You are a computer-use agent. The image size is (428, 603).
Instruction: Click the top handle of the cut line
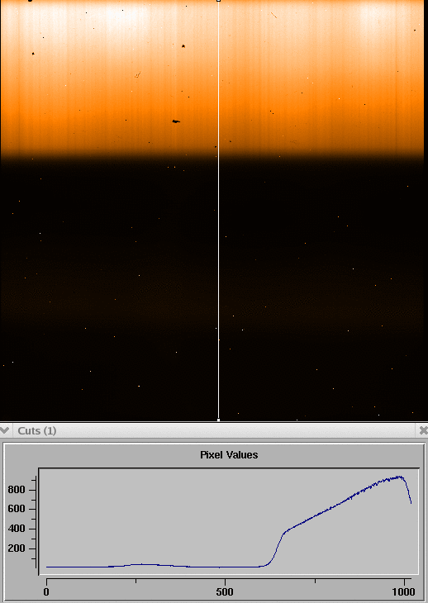(218, 1)
